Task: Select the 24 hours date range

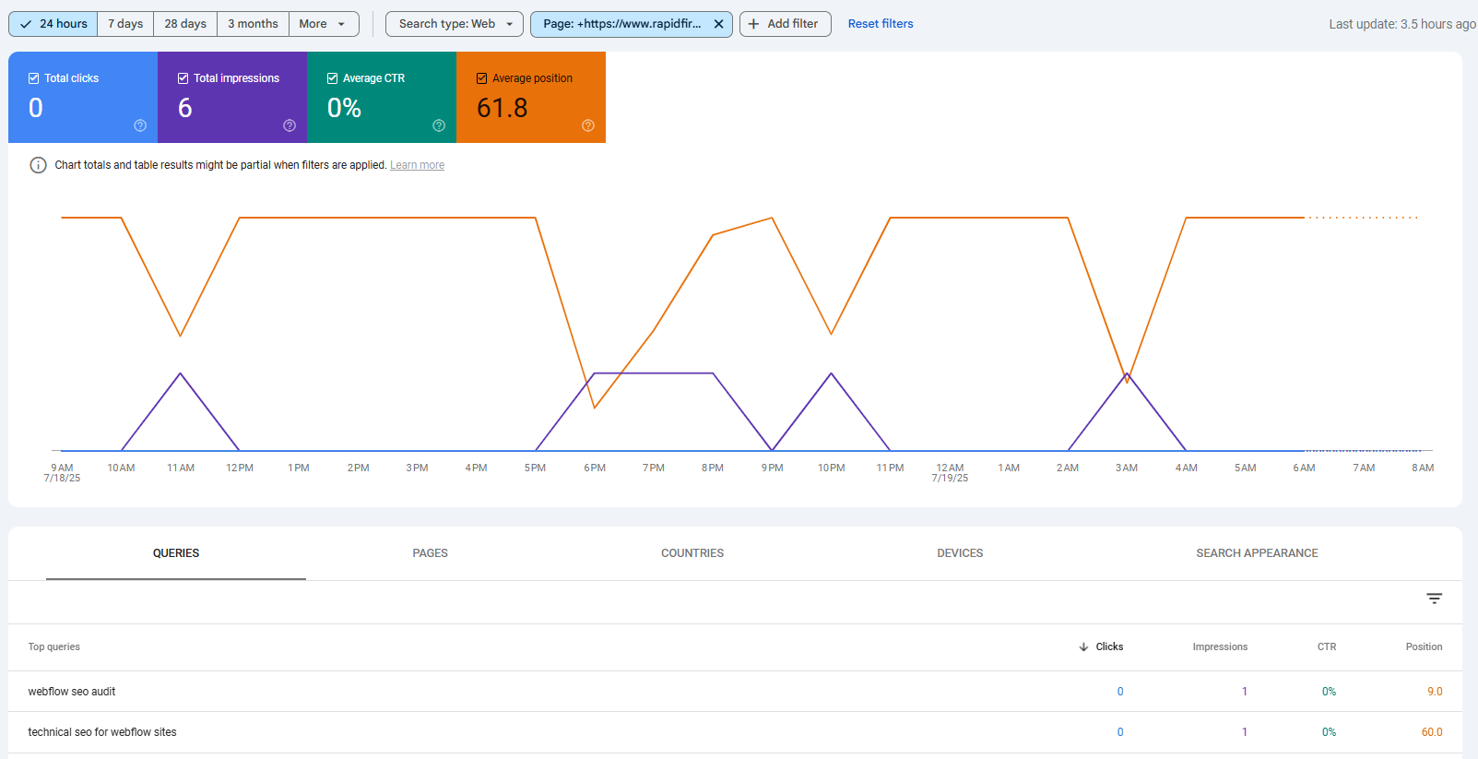Action: pos(53,24)
